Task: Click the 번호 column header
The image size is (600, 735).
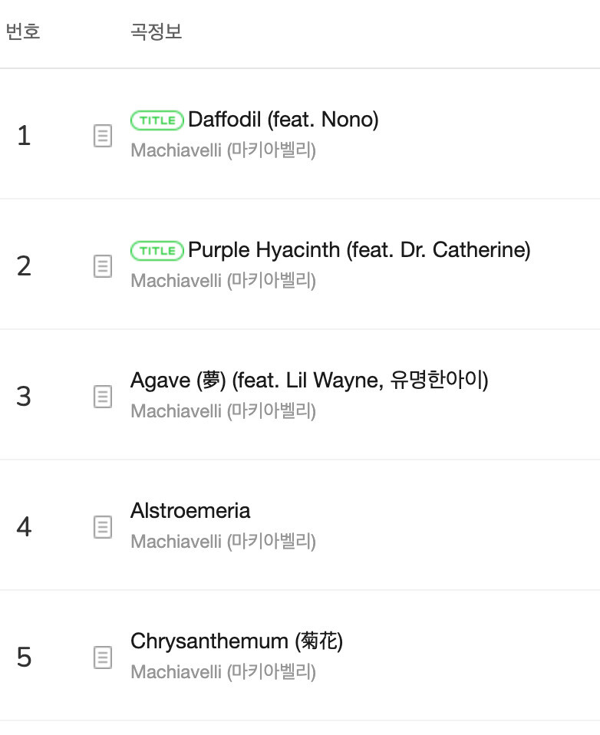Action: coord(23,32)
